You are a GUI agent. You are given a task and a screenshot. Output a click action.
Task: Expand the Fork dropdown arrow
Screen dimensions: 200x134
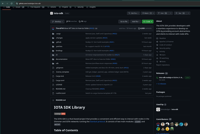171,13
